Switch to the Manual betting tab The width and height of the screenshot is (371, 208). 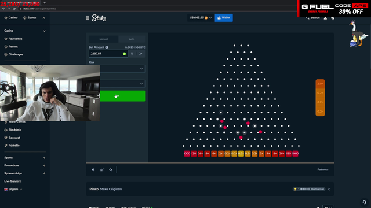(x=104, y=39)
